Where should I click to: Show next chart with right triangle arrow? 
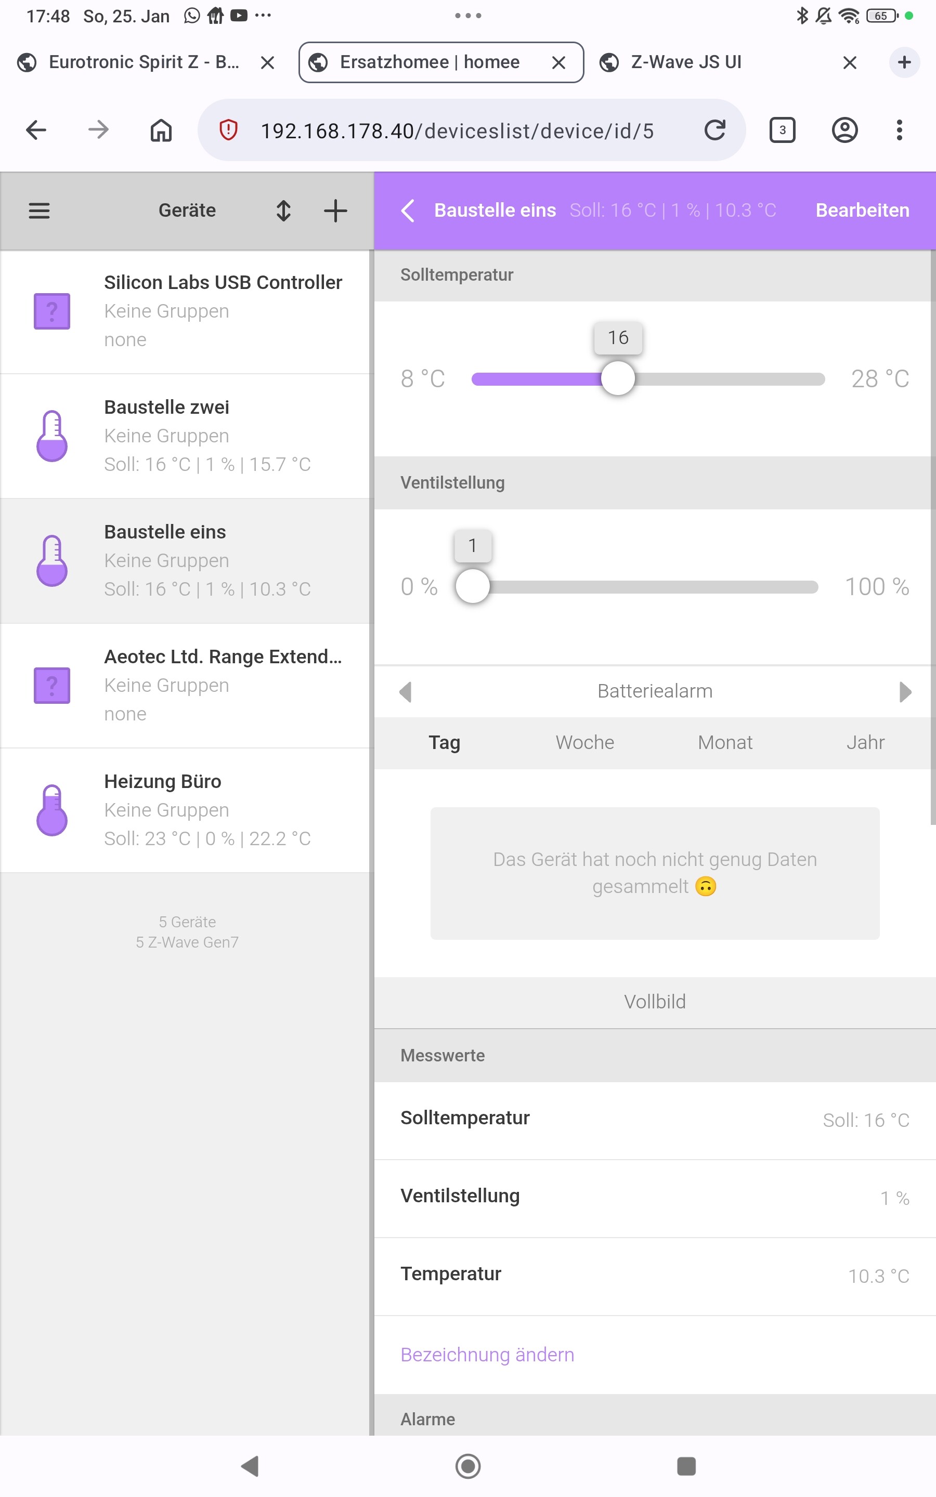pos(905,692)
